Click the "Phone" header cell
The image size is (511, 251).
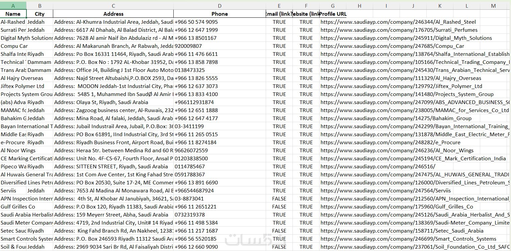click(x=220, y=14)
